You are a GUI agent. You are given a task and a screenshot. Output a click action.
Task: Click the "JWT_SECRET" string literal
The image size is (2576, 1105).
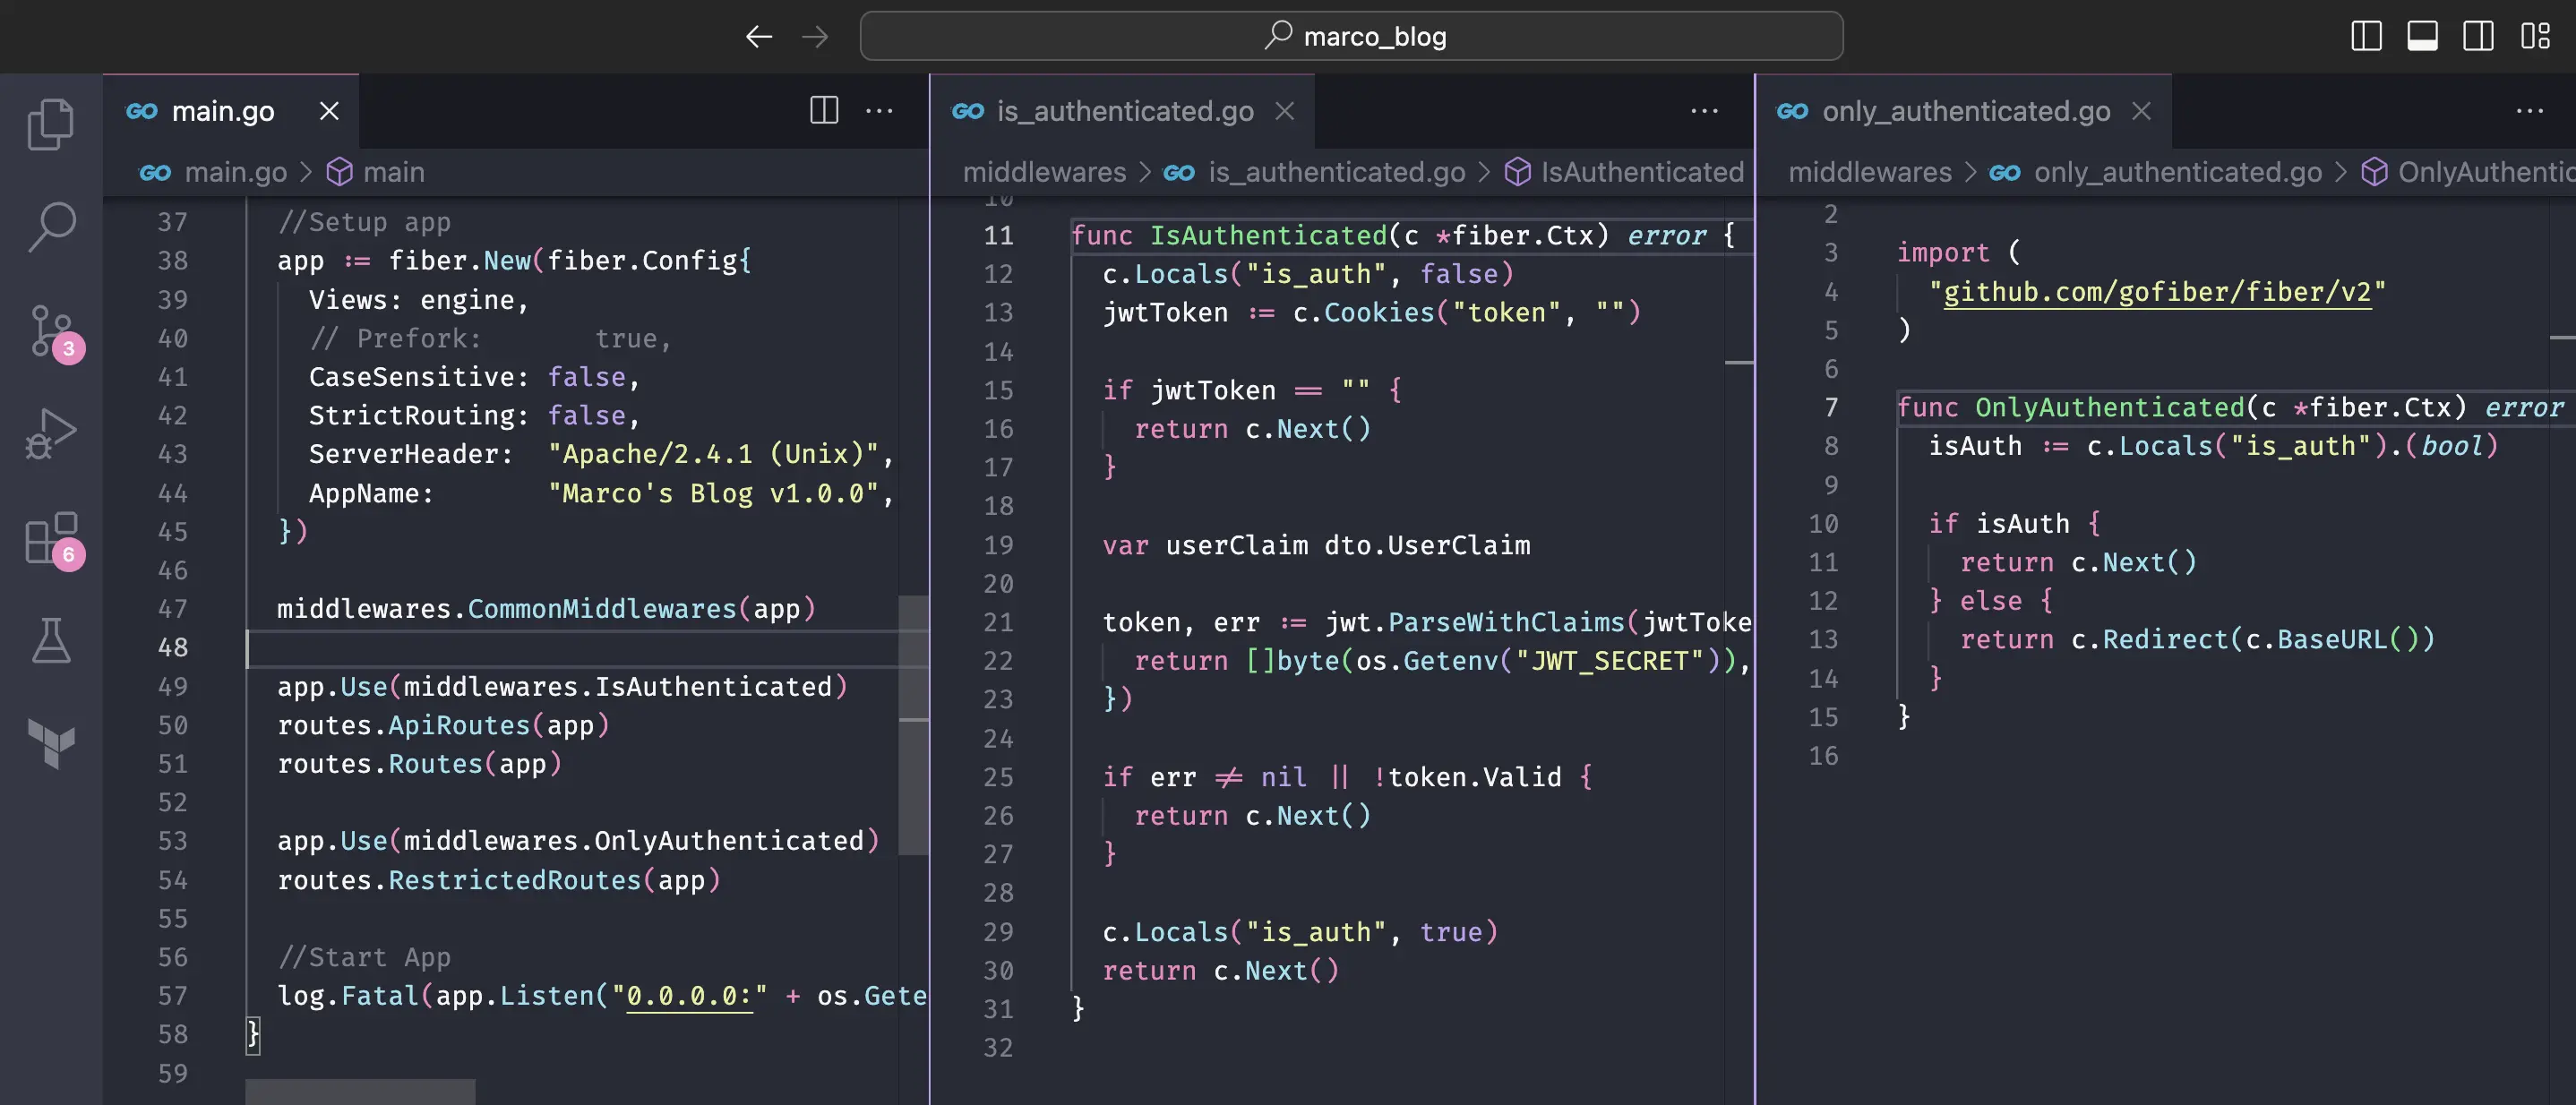[x=1610, y=661]
